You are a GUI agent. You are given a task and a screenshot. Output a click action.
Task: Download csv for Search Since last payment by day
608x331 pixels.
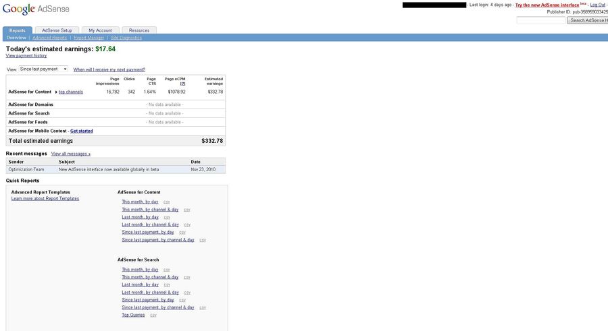[182, 300]
